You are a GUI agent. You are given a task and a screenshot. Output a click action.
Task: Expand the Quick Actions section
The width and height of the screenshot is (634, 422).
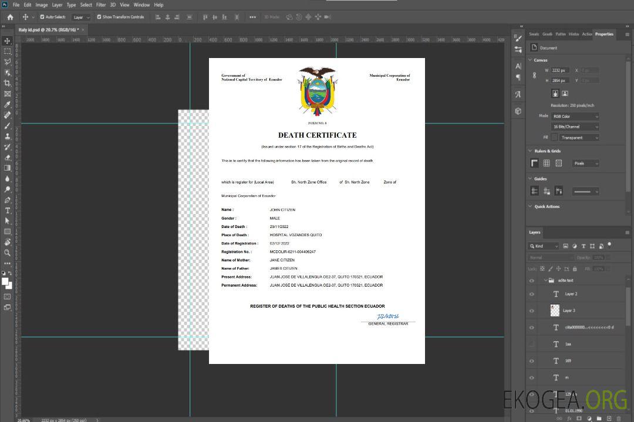click(530, 206)
